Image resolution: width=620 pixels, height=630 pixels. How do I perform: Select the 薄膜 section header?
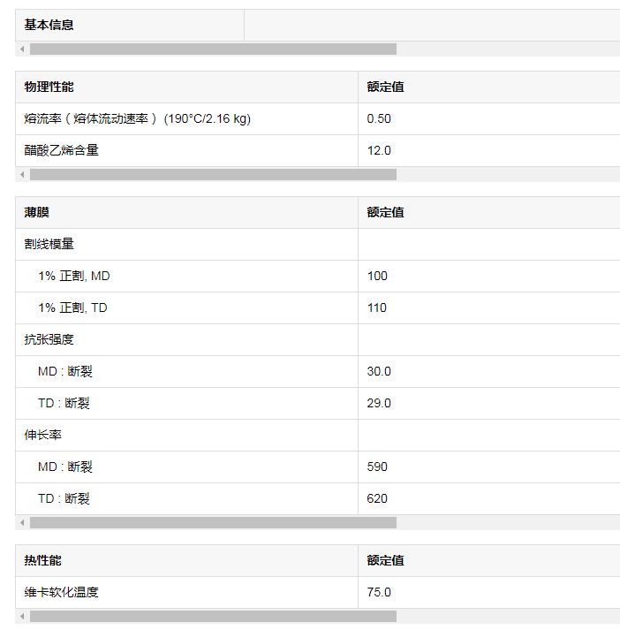(186, 212)
